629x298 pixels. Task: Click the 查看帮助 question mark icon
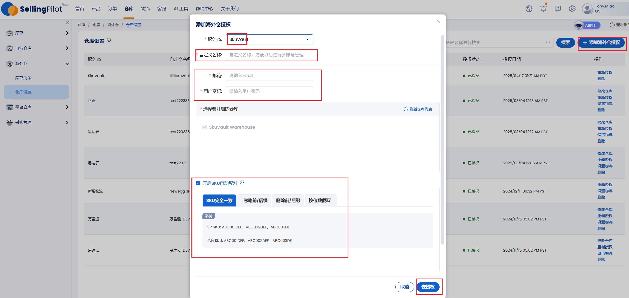point(612,25)
